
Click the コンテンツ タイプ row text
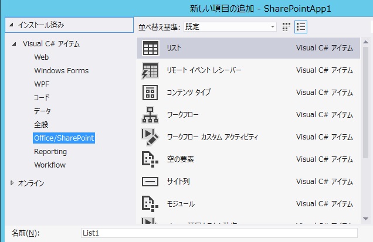189,93
